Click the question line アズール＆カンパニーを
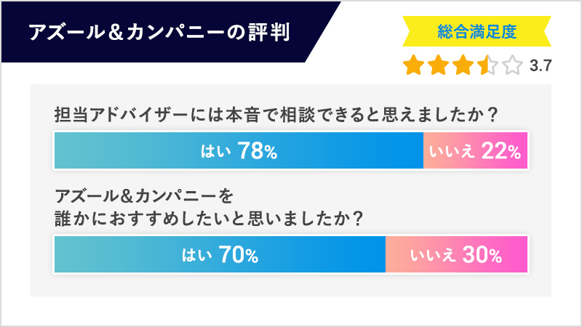The width and height of the screenshot is (582, 327). pos(145,195)
